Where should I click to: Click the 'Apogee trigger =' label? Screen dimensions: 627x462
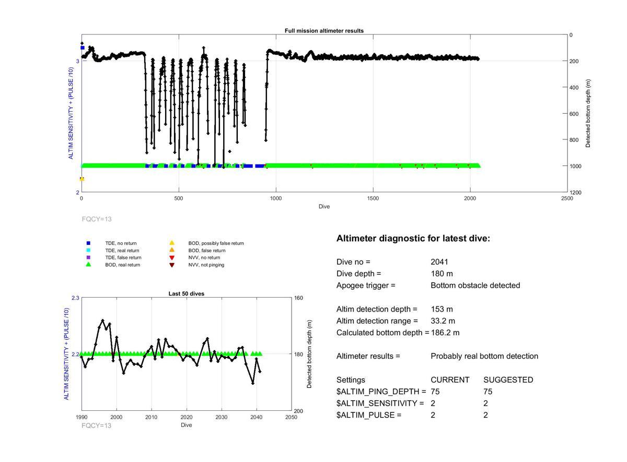coord(366,286)
